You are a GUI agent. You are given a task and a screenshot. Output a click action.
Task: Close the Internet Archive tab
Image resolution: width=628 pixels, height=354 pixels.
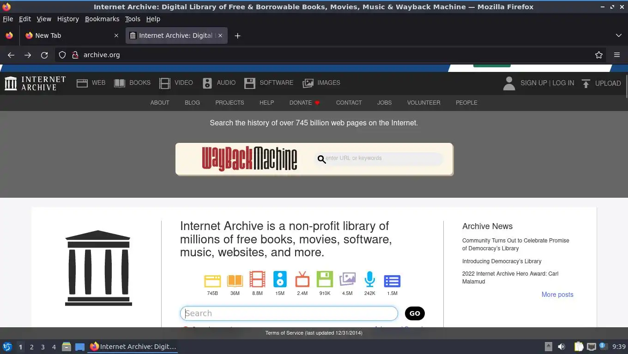pyautogui.click(x=220, y=35)
